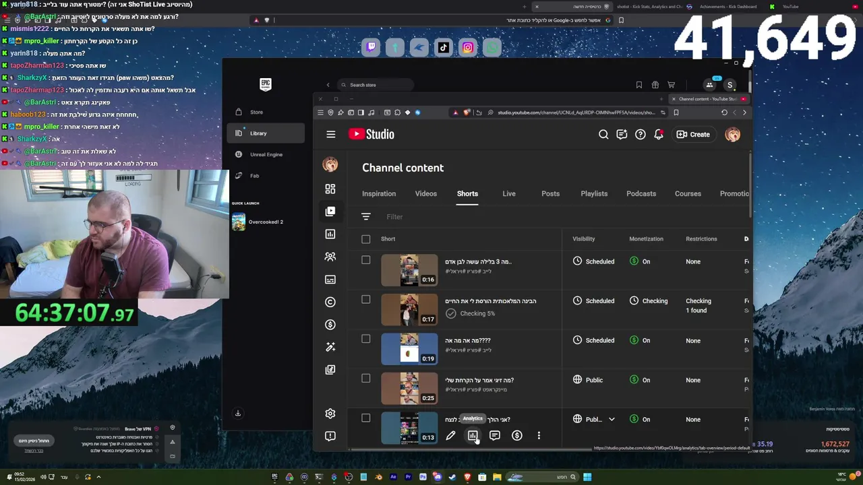Switch to the Inspiration tab
This screenshot has height=485, width=863.
coord(379,194)
